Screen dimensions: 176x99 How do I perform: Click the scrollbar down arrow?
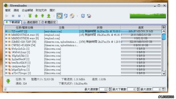pos(164,74)
